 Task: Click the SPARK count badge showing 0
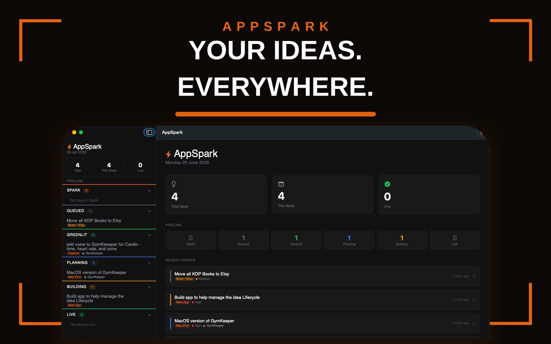point(86,190)
